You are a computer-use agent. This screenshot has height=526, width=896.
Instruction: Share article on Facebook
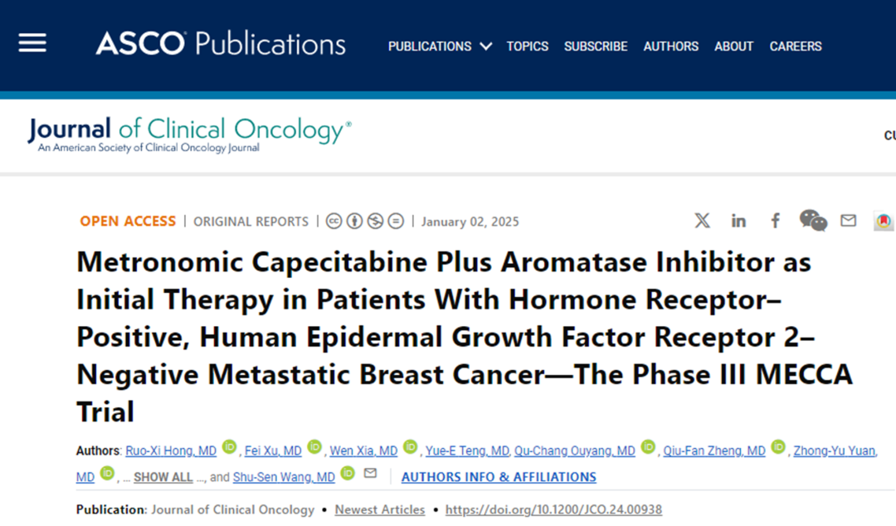[x=775, y=221]
